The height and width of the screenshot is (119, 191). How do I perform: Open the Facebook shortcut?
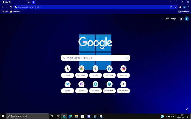tap(110, 72)
